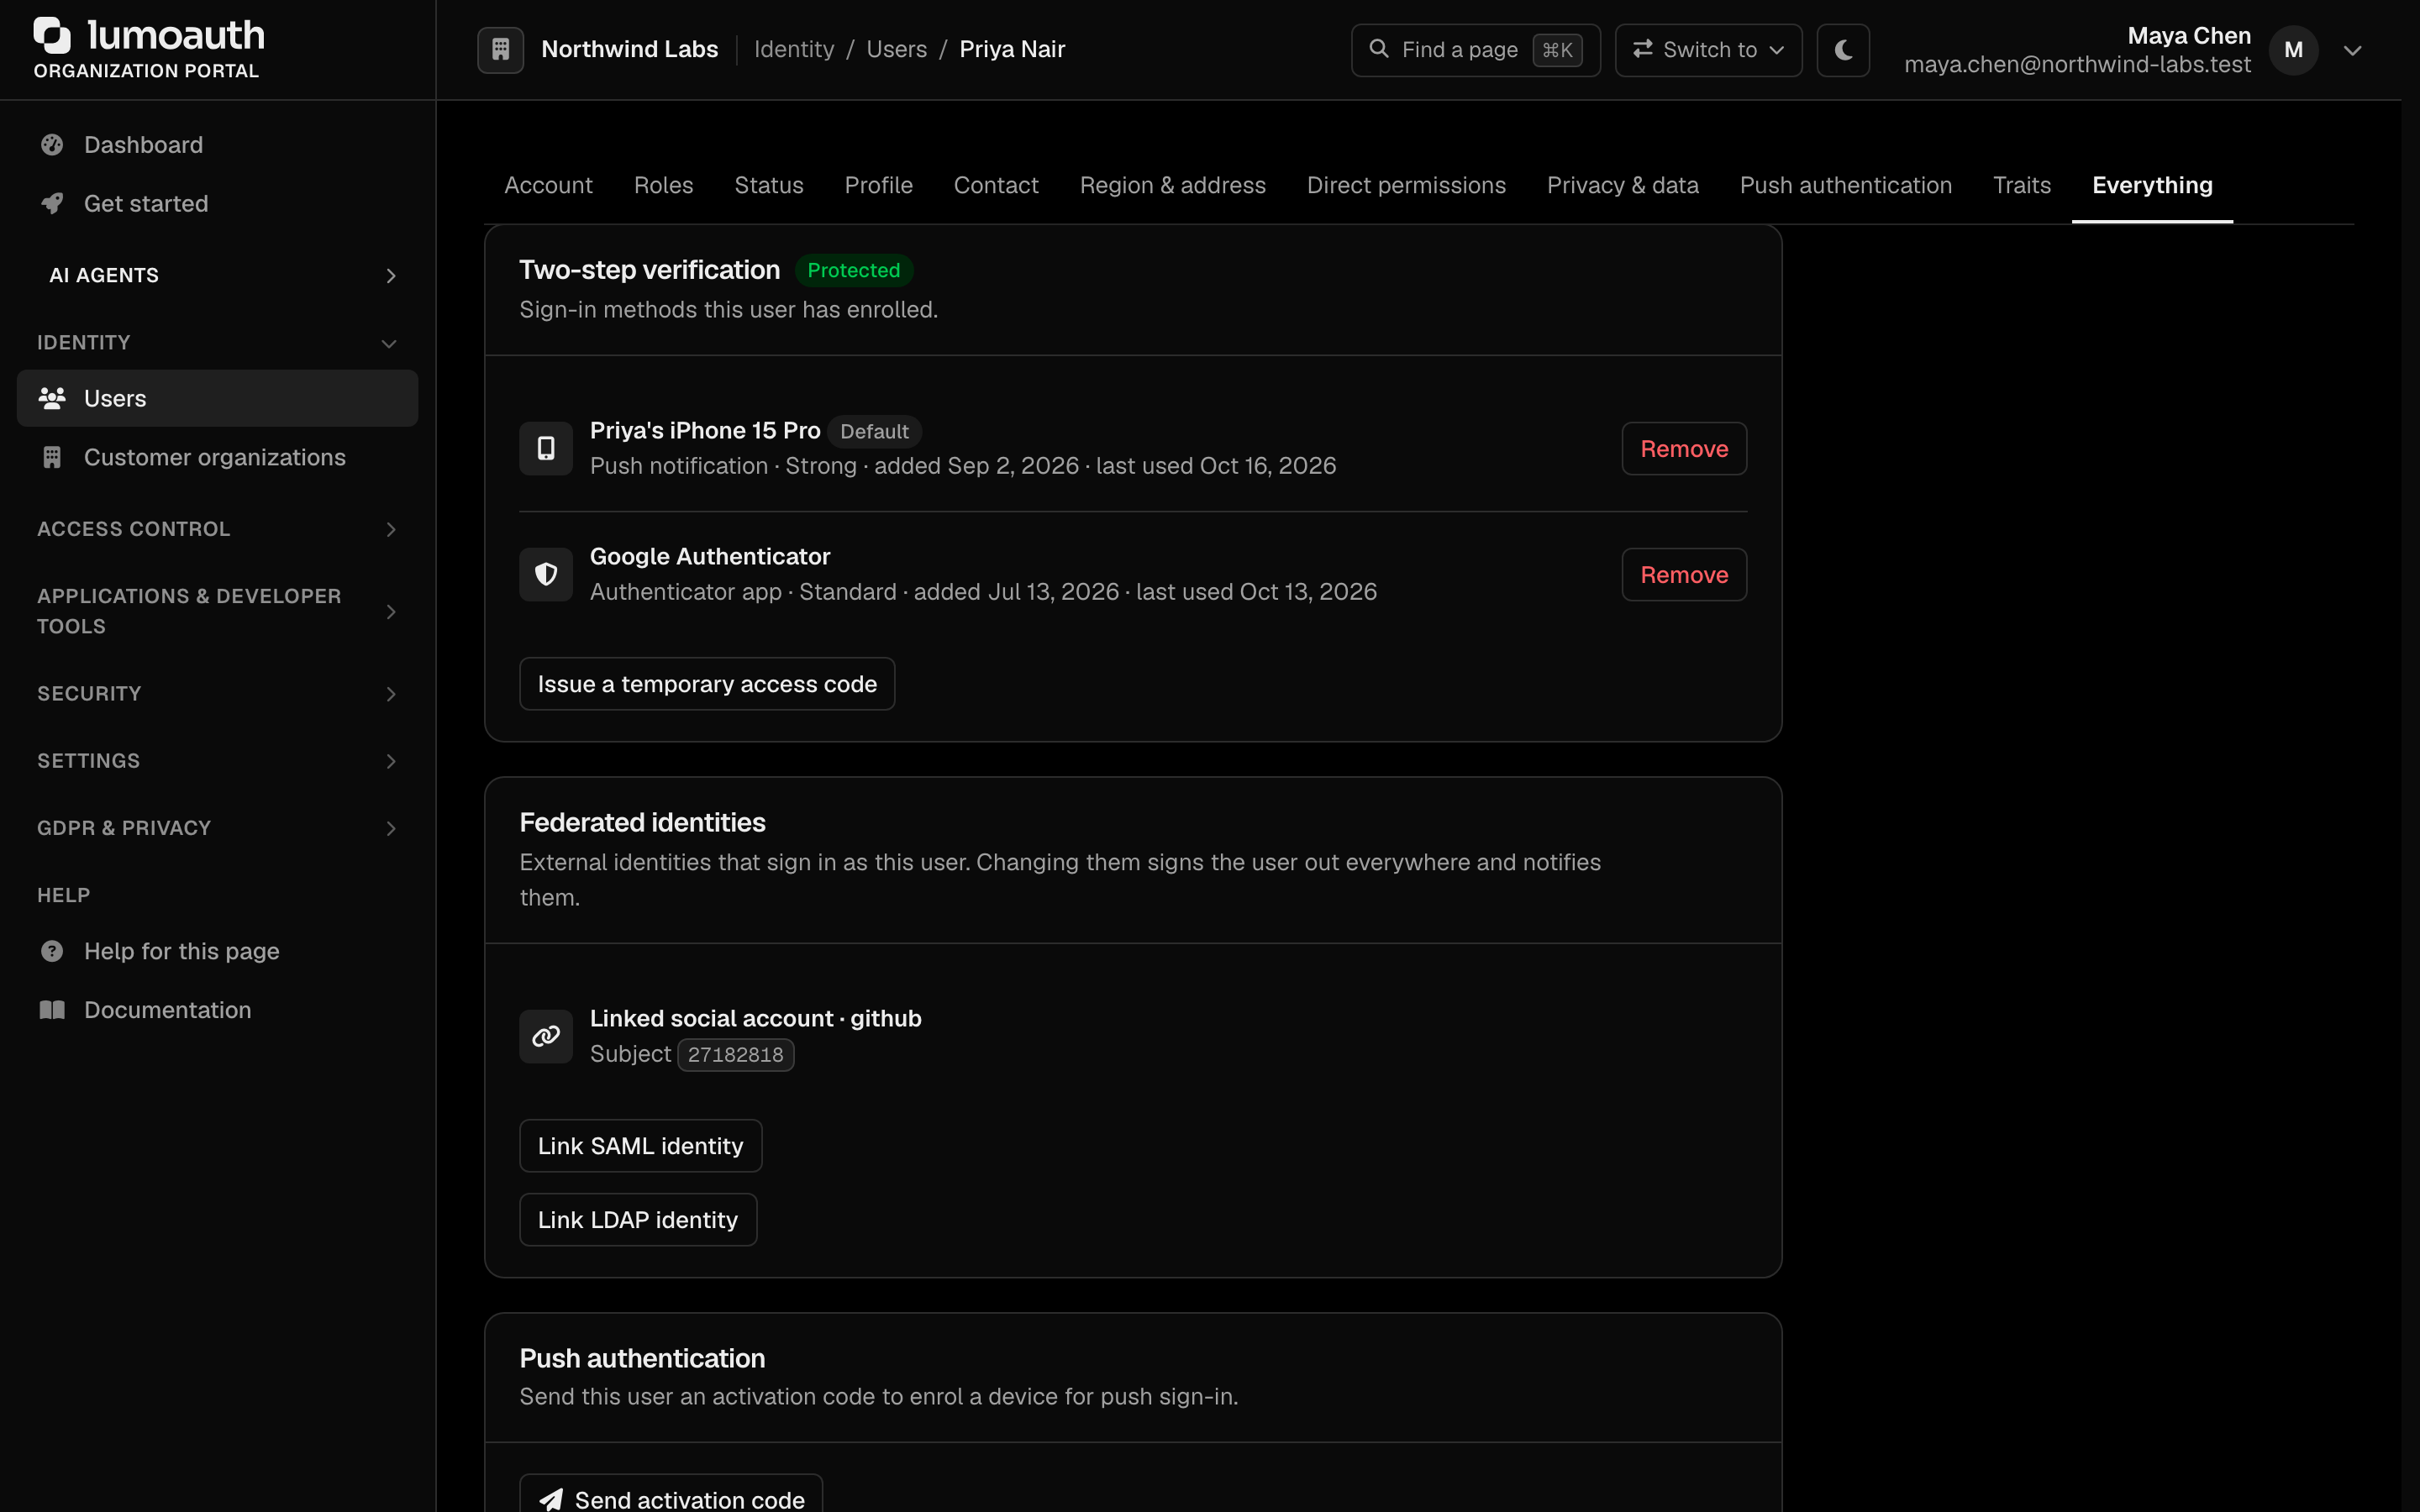Click the Customer organizations building icon
The width and height of the screenshot is (2420, 1512).
tap(52, 457)
